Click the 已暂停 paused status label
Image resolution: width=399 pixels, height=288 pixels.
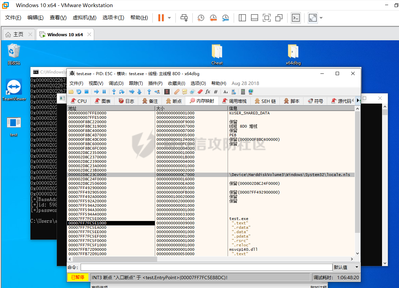tap(78, 277)
